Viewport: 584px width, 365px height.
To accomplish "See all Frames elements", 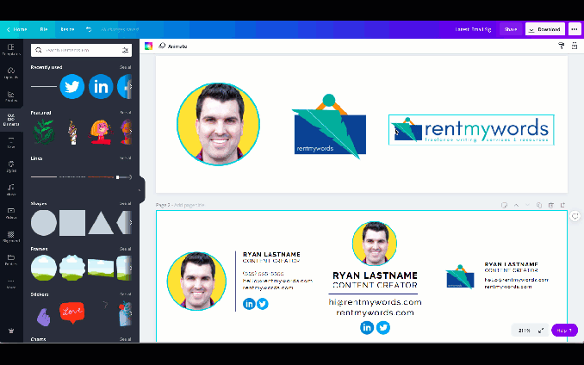I will pos(125,249).
